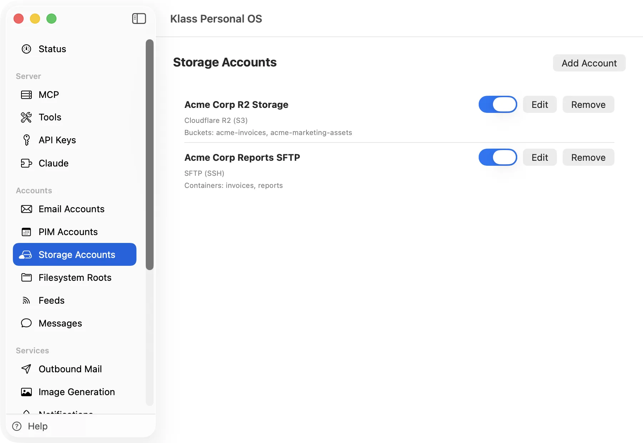Go to the MCP section

[x=75, y=95]
